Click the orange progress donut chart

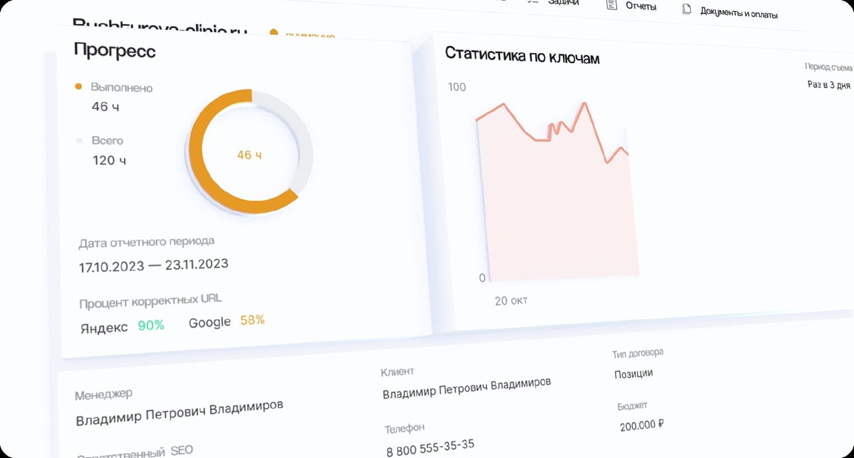point(250,152)
